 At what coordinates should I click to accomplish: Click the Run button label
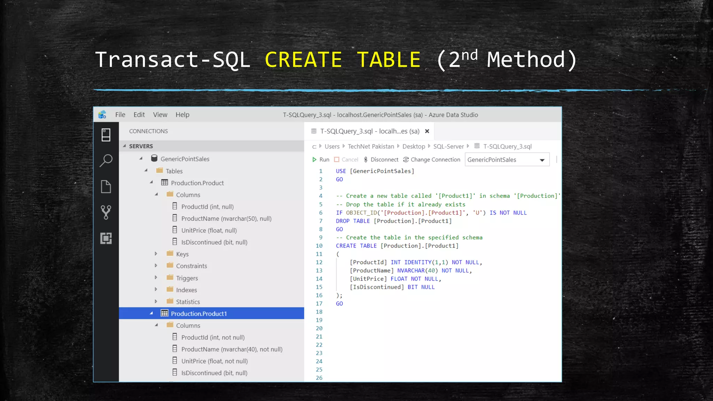(x=324, y=159)
